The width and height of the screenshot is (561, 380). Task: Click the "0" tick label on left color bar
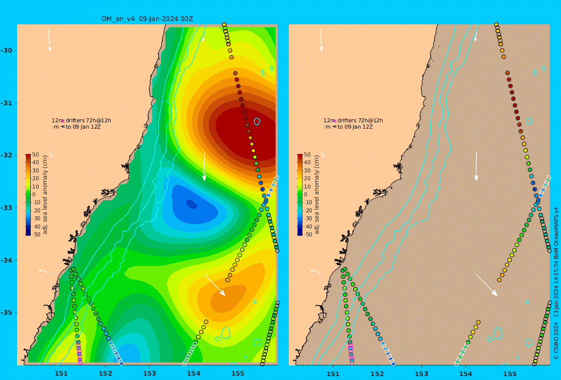tap(34, 195)
